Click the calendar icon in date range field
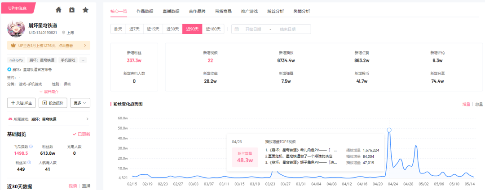This screenshot has height=190, width=485. coord(237,29)
